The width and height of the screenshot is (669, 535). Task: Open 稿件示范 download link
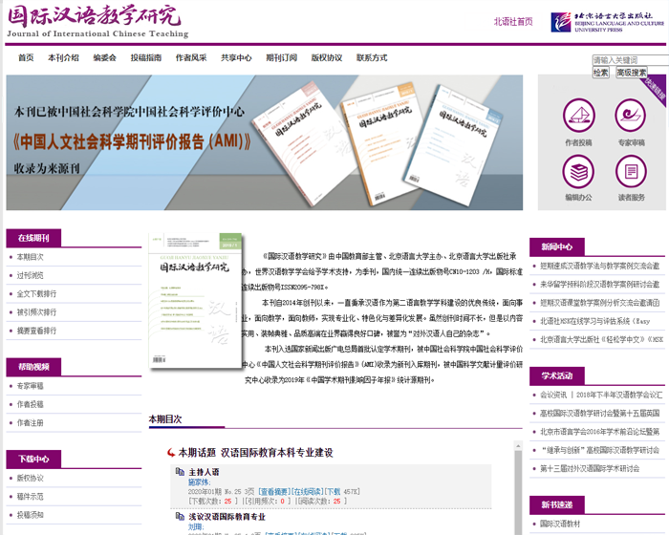tap(30, 496)
